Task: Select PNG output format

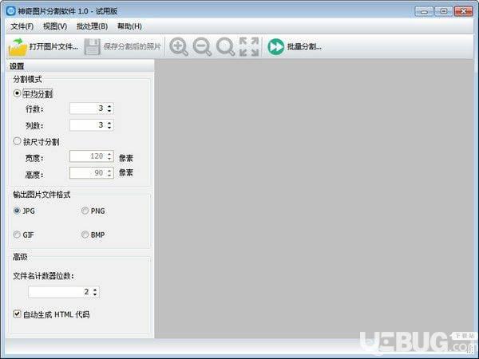Action: (x=85, y=211)
